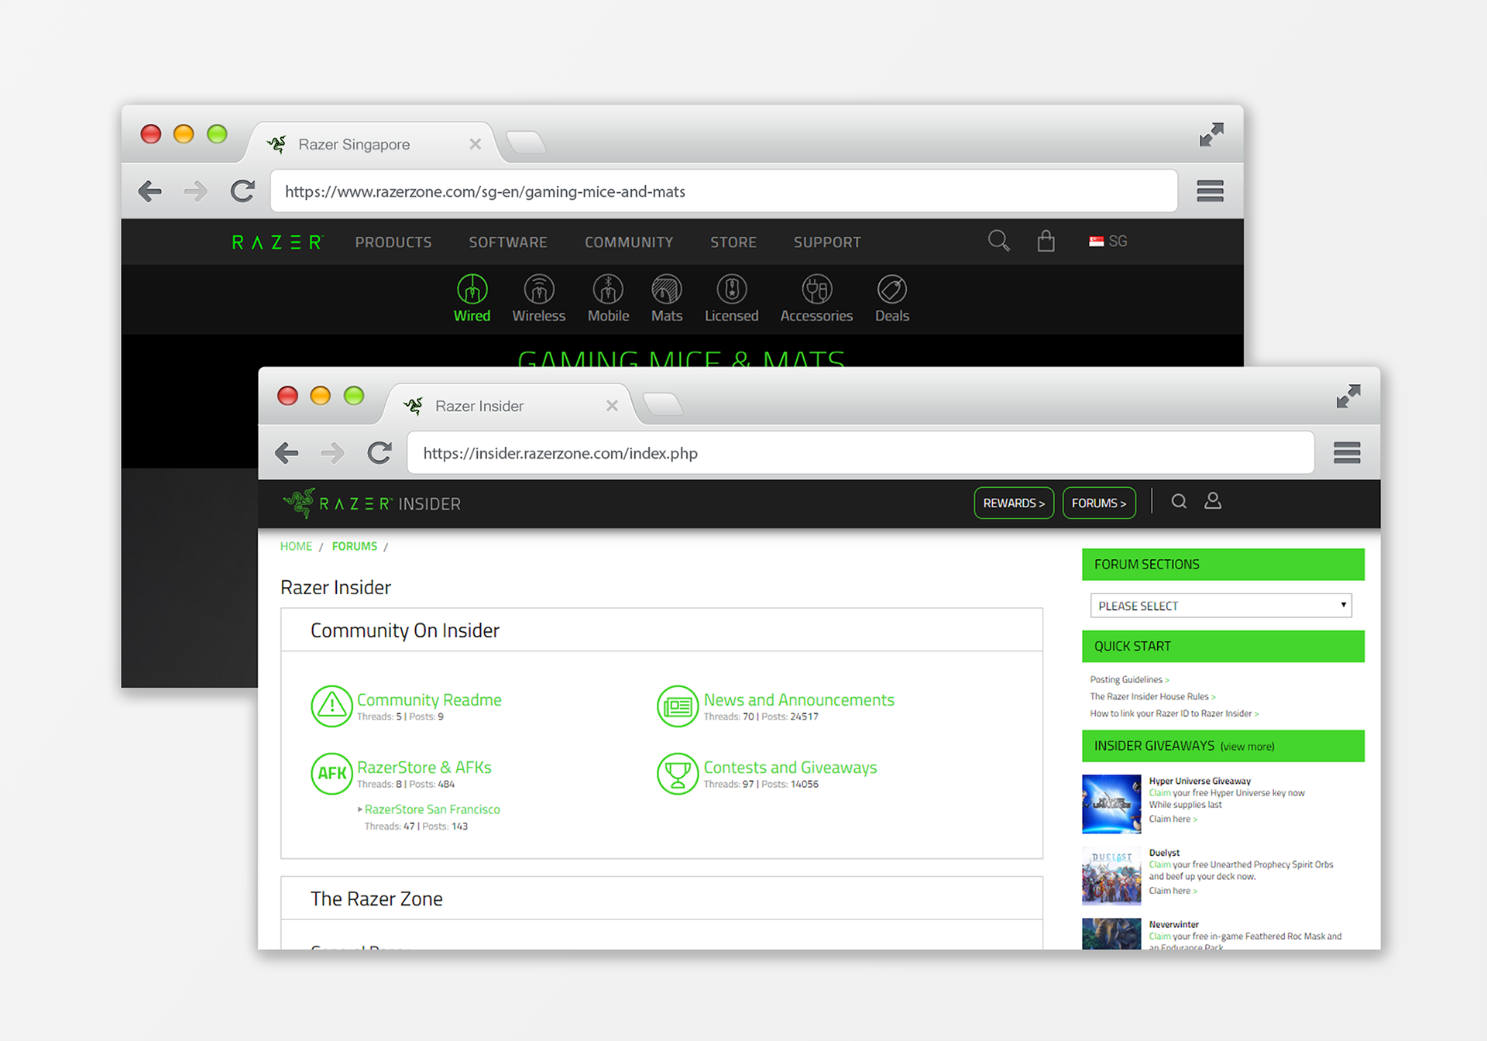The image size is (1487, 1041).
Task: Open the PLEASE SELECT forum sections dropdown
Action: (1221, 606)
